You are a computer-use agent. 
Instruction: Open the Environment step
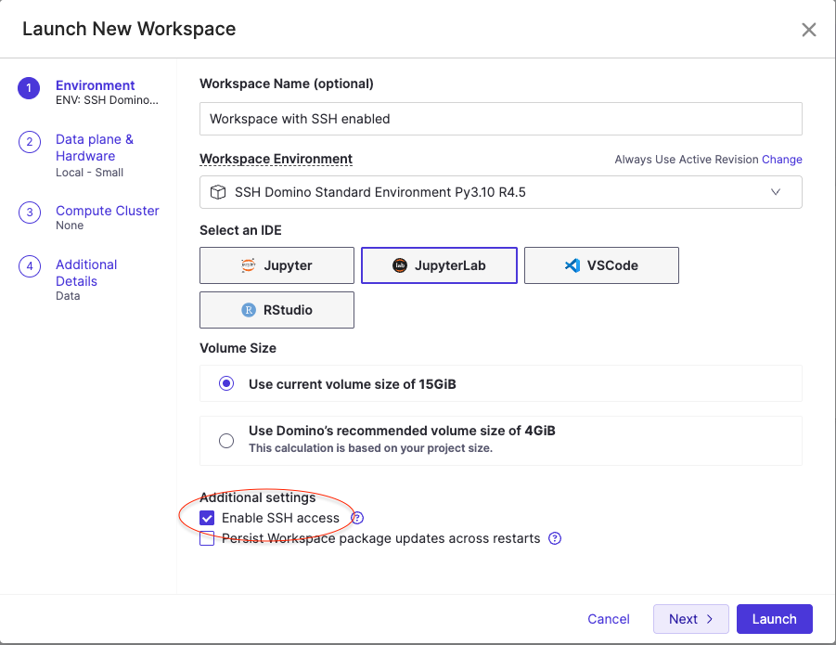(95, 85)
